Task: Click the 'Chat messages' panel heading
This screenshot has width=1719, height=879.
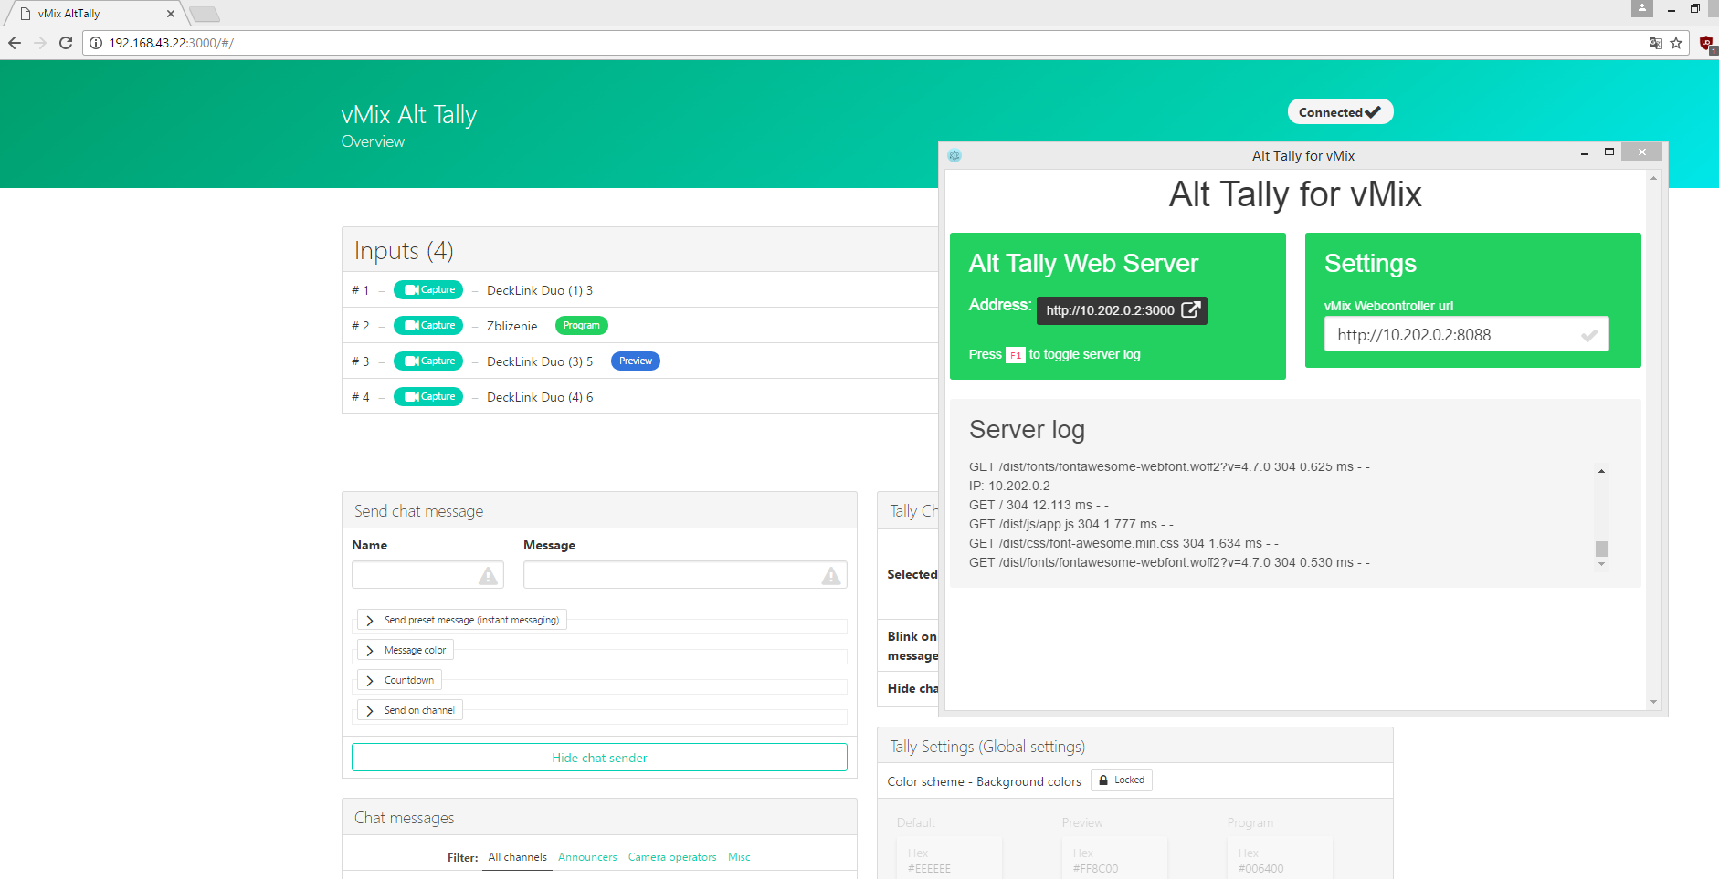Action: [x=404, y=818]
